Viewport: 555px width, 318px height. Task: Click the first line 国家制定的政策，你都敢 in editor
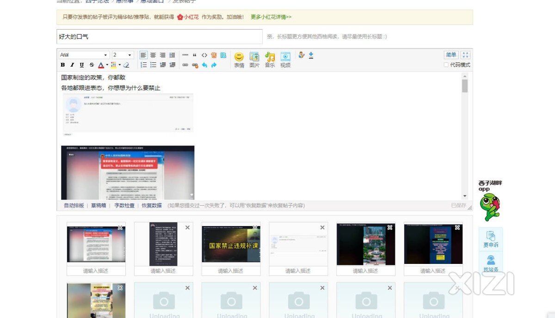click(93, 78)
